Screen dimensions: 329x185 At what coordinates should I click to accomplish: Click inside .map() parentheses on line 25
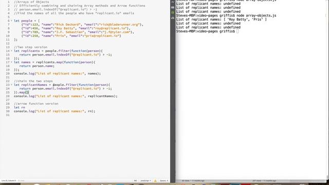pos(27,92)
